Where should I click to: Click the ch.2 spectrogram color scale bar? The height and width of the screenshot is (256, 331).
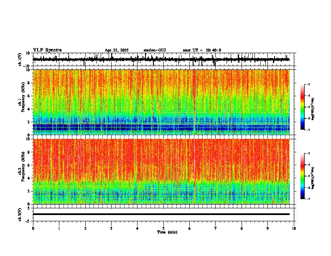pyautogui.click(x=302, y=176)
